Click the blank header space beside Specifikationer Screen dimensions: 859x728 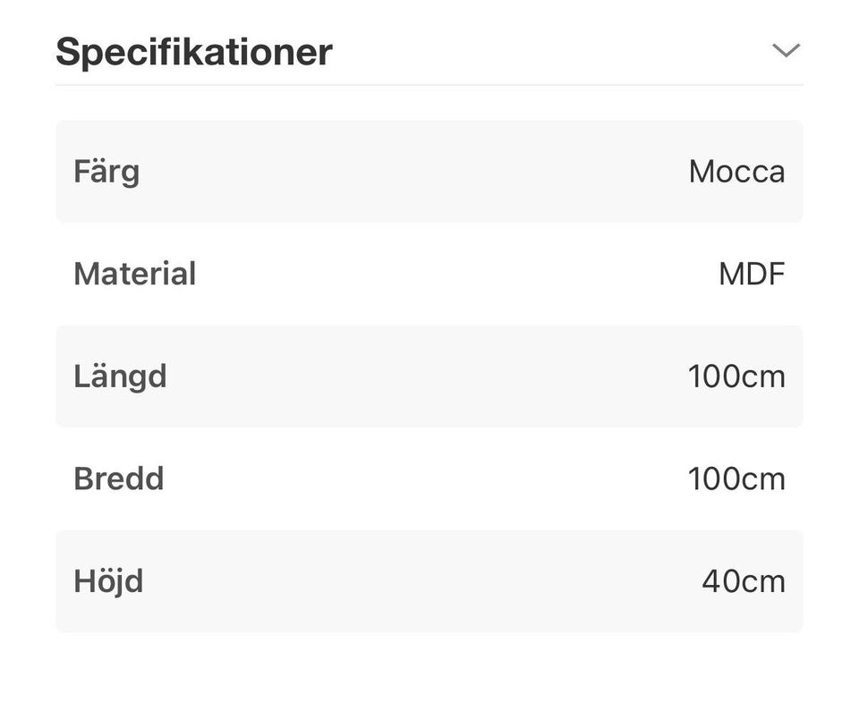coord(546,52)
